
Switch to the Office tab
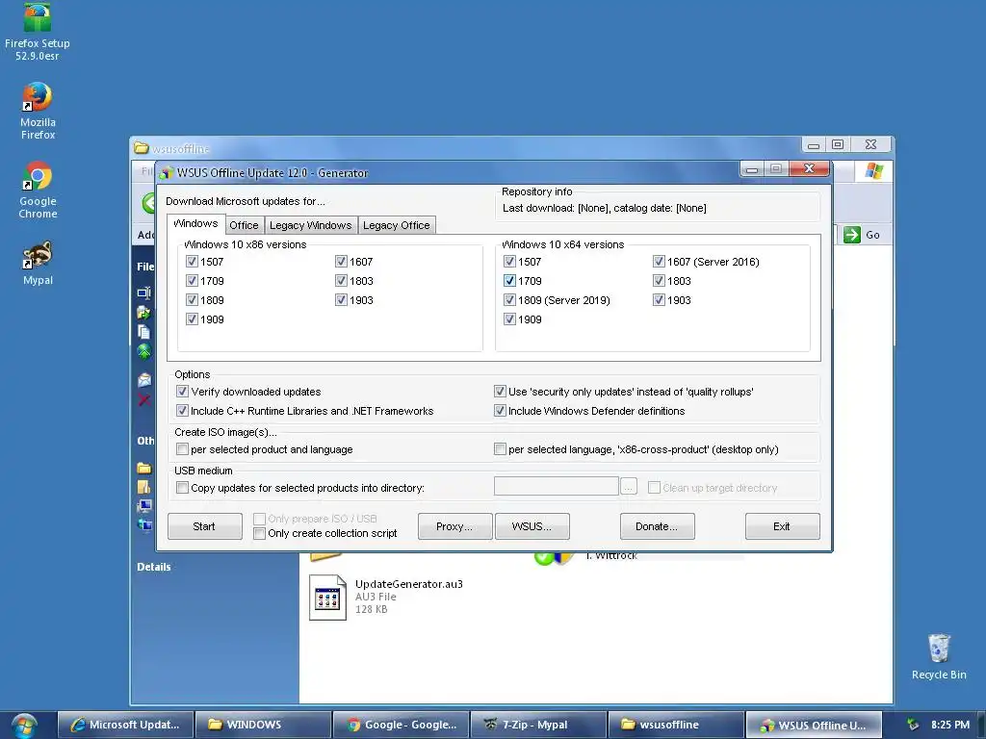[244, 225]
